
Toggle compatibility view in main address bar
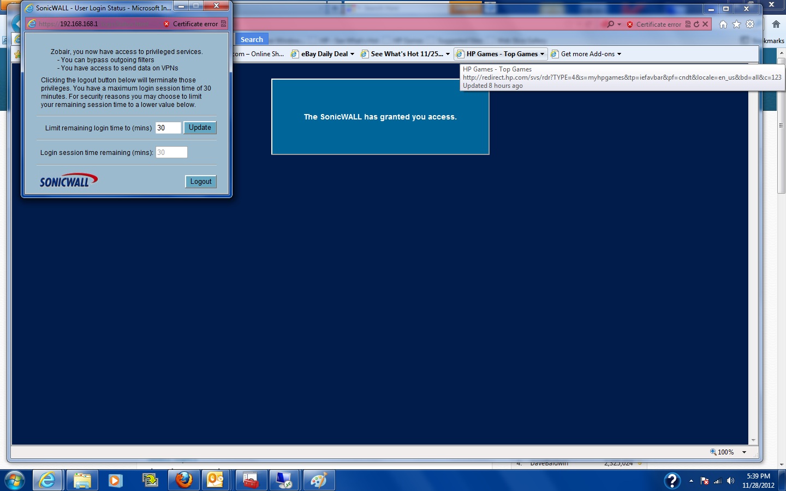(688, 24)
